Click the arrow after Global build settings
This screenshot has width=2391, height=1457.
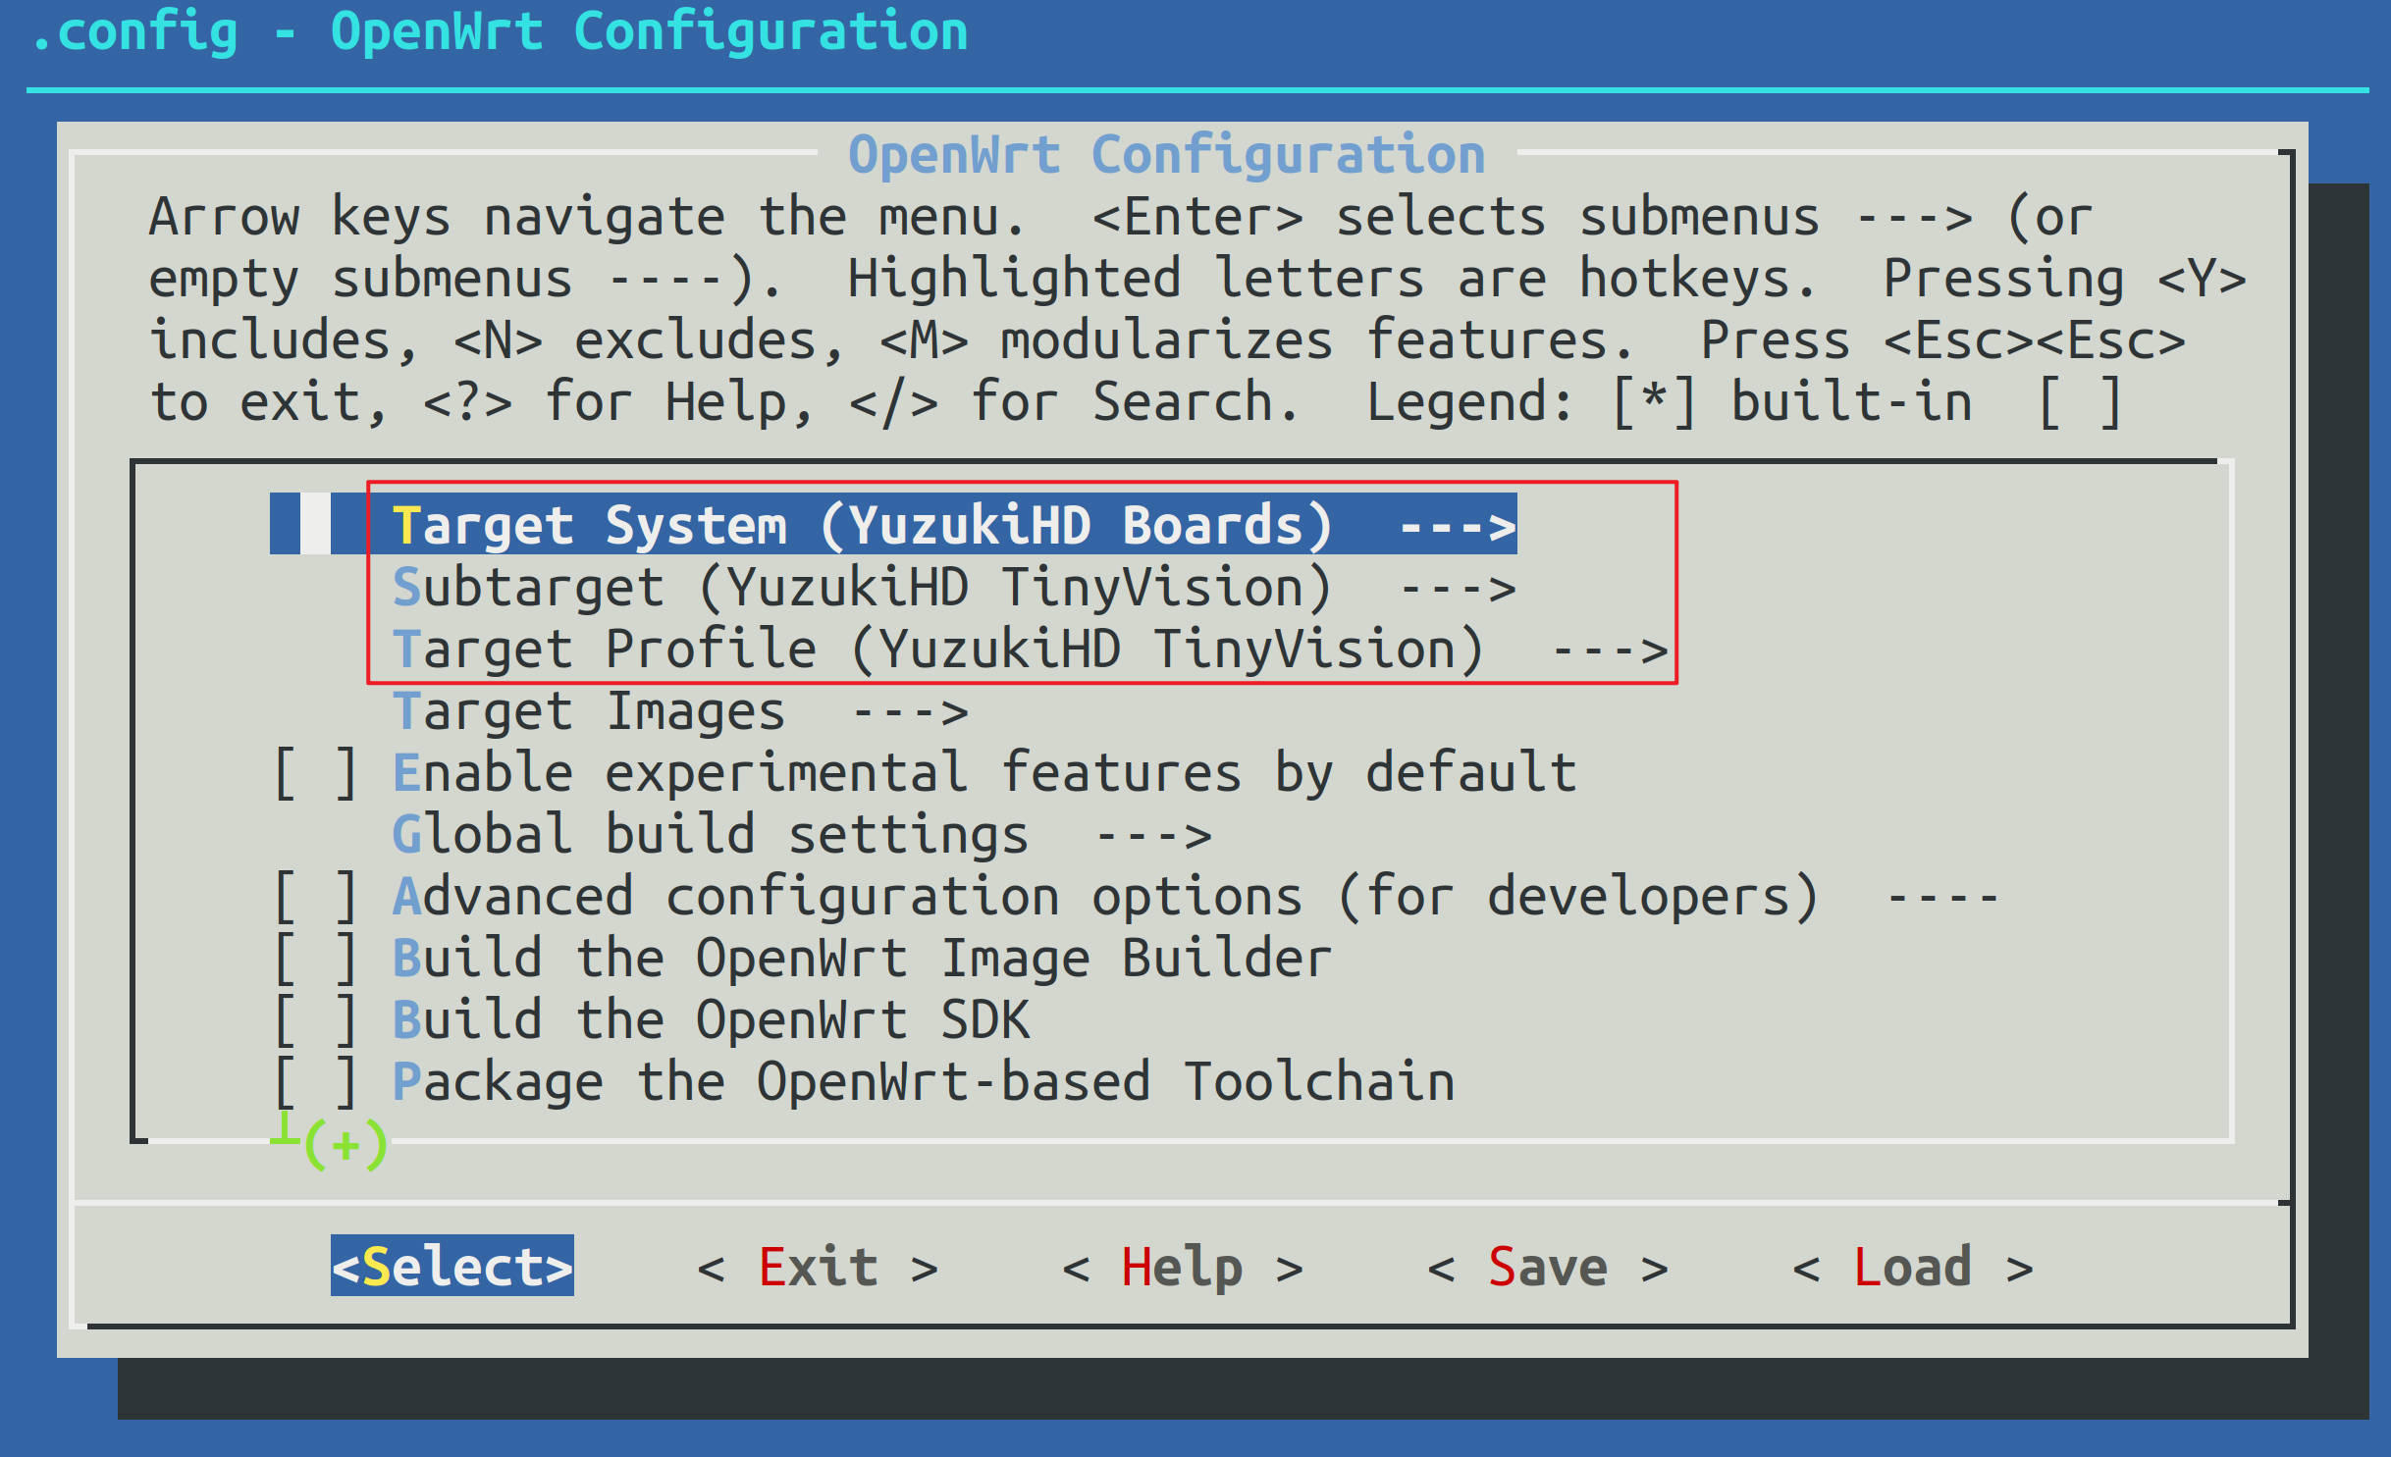(1153, 836)
